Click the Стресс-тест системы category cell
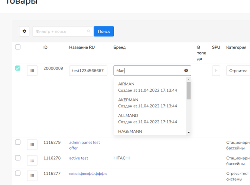Screen dimensions: 250x185 click(x=238, y=176)
